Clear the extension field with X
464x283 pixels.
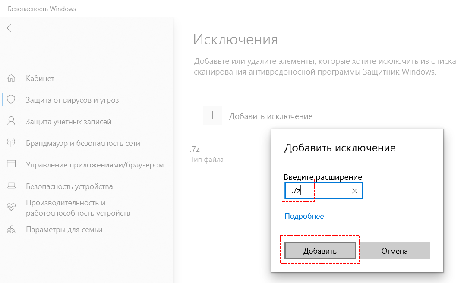tap(354, 191)
